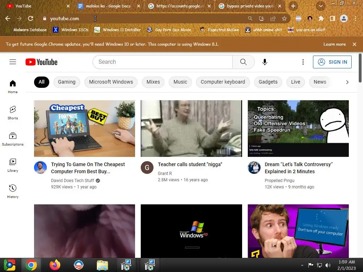Start voice search with the microphone icon

pyautogui.click(x=265, y=62)
